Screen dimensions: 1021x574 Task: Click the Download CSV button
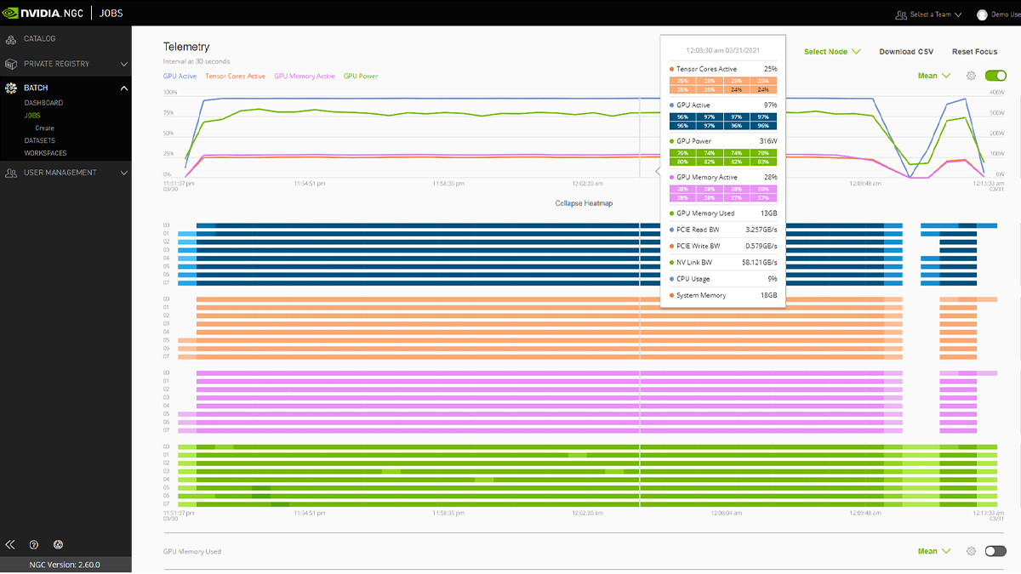pos(906,52)
